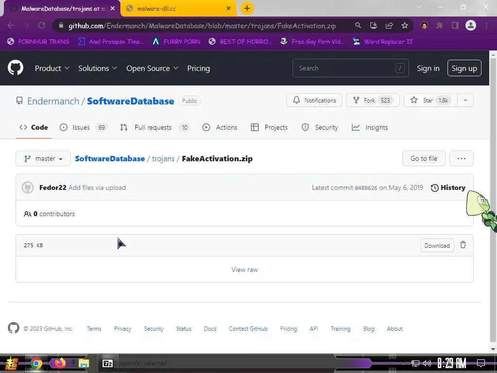Click the GitHub Octocat logo in header
Image resolution: width=497 pixels, height=373 pixels.
16,68
